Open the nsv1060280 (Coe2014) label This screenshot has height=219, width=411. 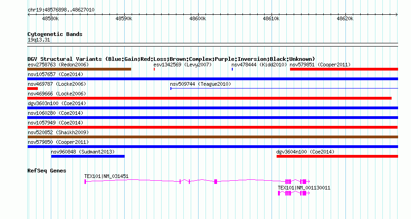pos(55,113)
